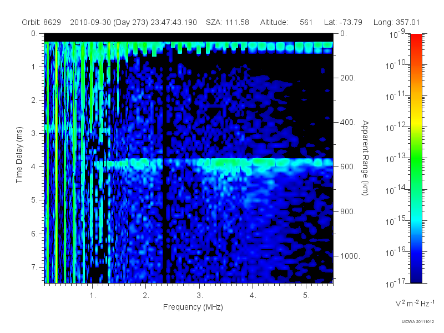Click the 'SZA: 111.58' value
The width and height of the screenshot is (444, 333).
(228, 22)
